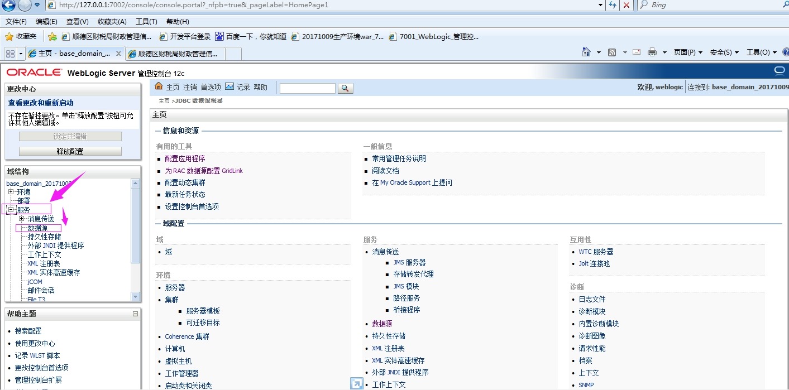Open the 收藏夹(A) menu
This screenshot has height=390, width=789.
[x=112, y=22]
